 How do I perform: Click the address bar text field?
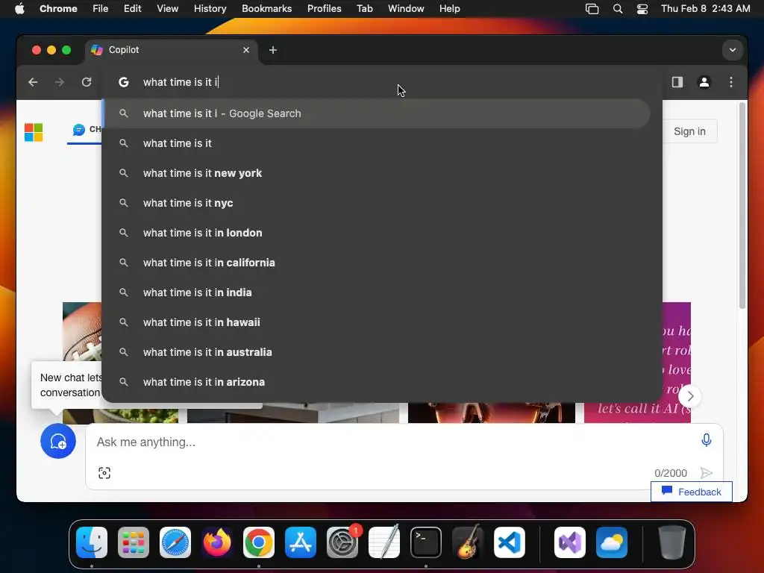click(x=382, y=82)
